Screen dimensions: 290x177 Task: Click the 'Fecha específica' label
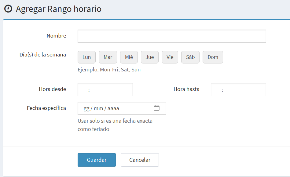point(46,108)
